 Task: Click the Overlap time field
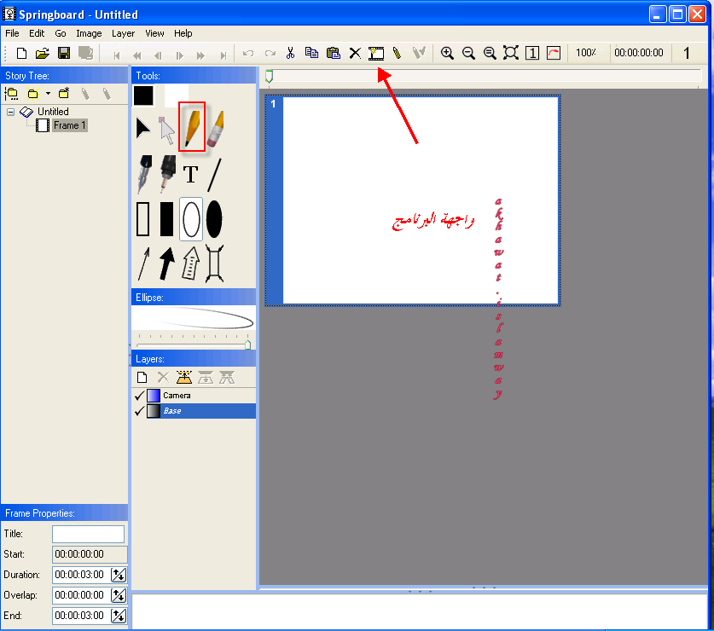(x=81, y=595)
